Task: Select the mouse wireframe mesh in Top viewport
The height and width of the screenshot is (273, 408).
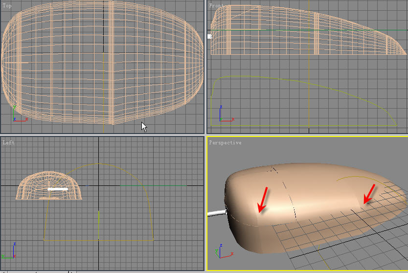Action: pos(102,63)
